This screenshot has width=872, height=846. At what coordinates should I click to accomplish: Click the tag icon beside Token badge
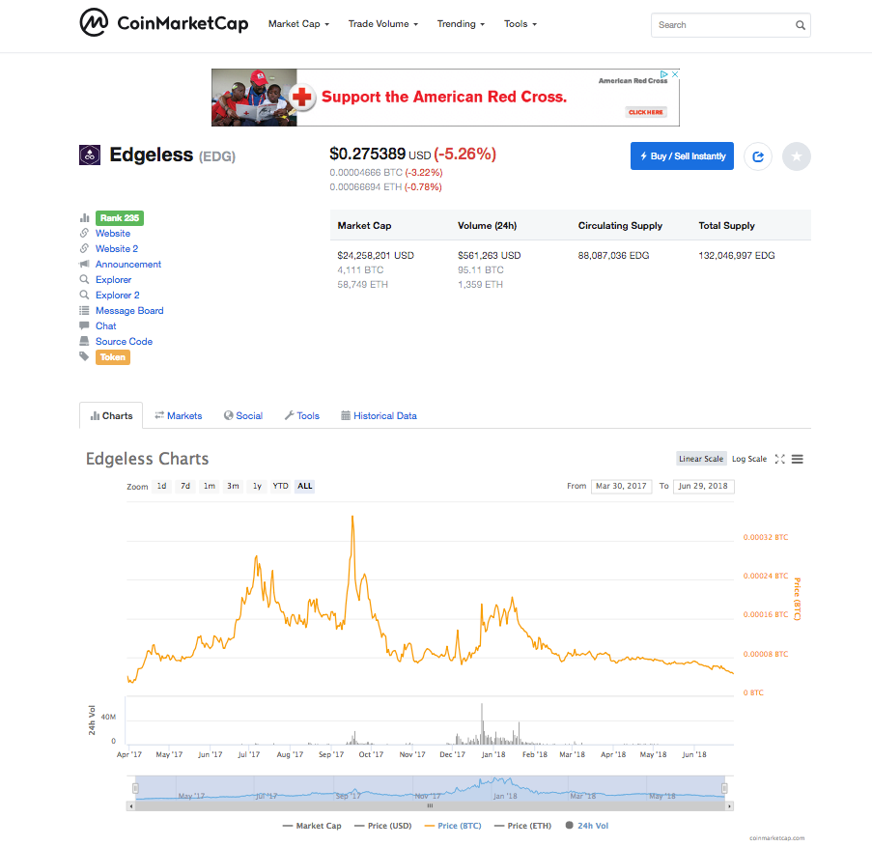pyautogui.click(x=85, y=356)
